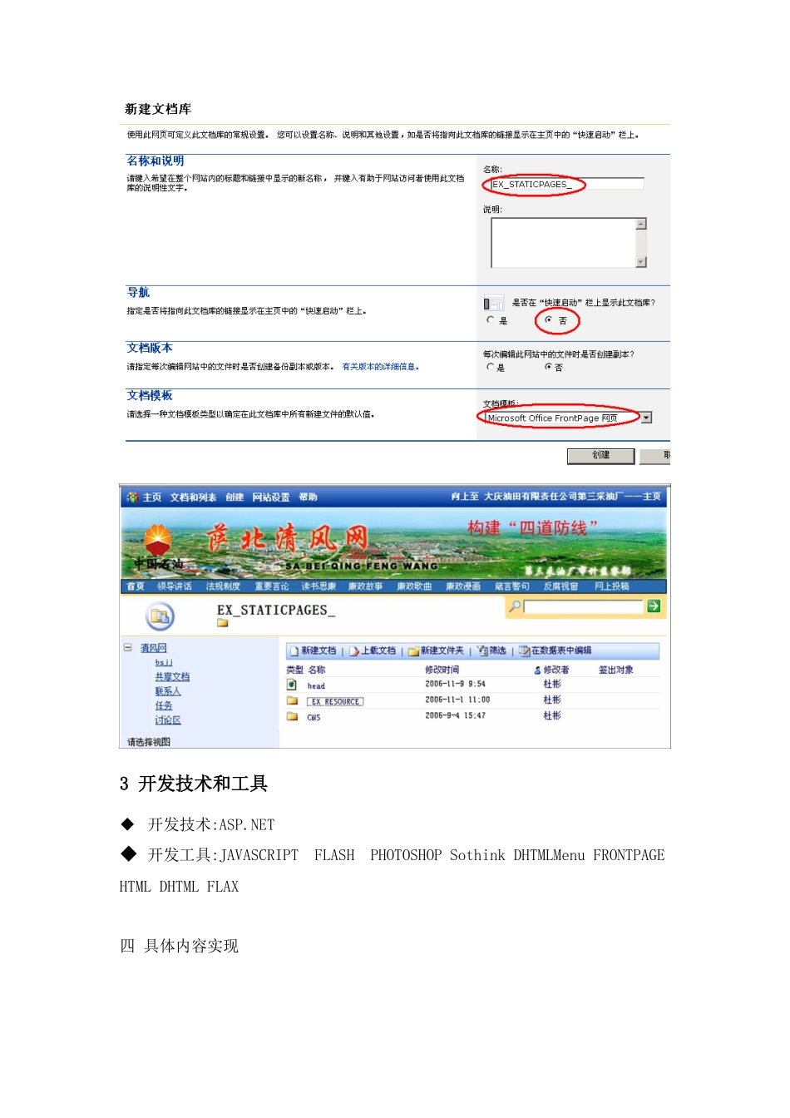Open 共享文档 in the left tree
Image resolution: width=790 pixels, height=1118 pixels.
(172, 677)
